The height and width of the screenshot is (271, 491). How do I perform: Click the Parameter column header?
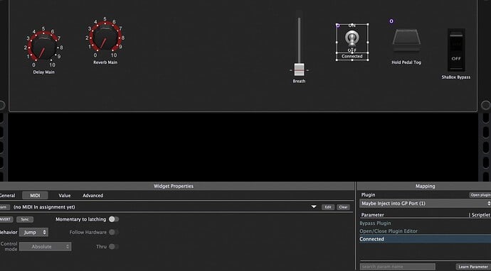click(372, 215)
